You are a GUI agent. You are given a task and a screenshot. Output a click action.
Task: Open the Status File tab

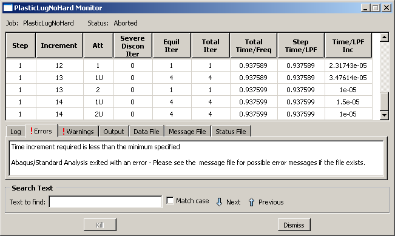[231, 132]
